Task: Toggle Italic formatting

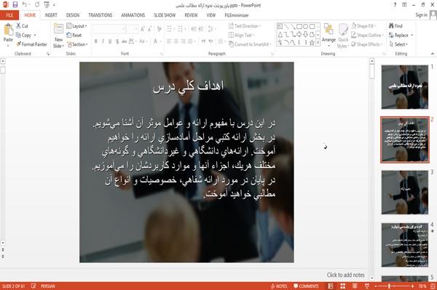Action: tap(103, 41)
